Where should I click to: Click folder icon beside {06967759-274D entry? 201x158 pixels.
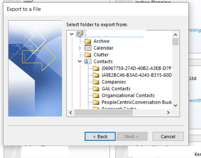point(96,68)
